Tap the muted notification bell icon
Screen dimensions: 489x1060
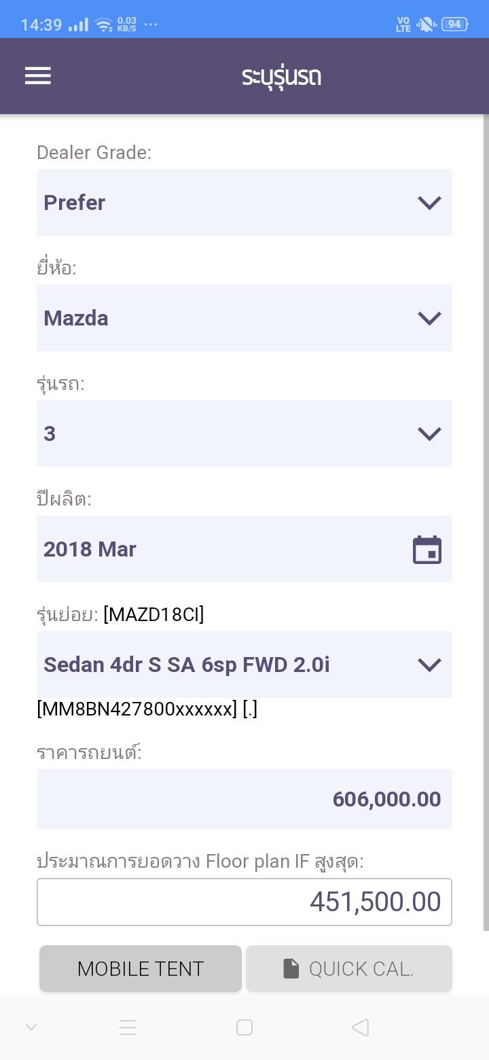(426, 24)
